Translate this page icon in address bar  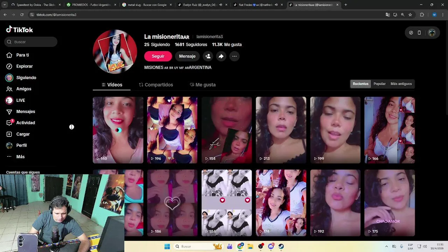point(387,15)
